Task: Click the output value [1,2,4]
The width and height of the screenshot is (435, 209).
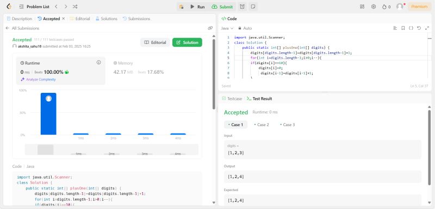Action: (236, 176)
